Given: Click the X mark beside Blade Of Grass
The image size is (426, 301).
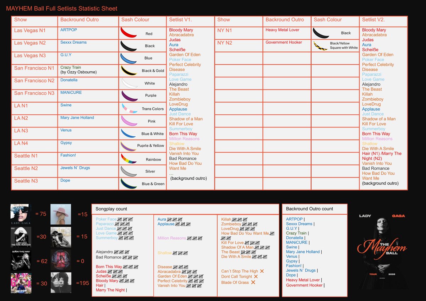Looking at the screenshot, I should click(x=253, y=282).
